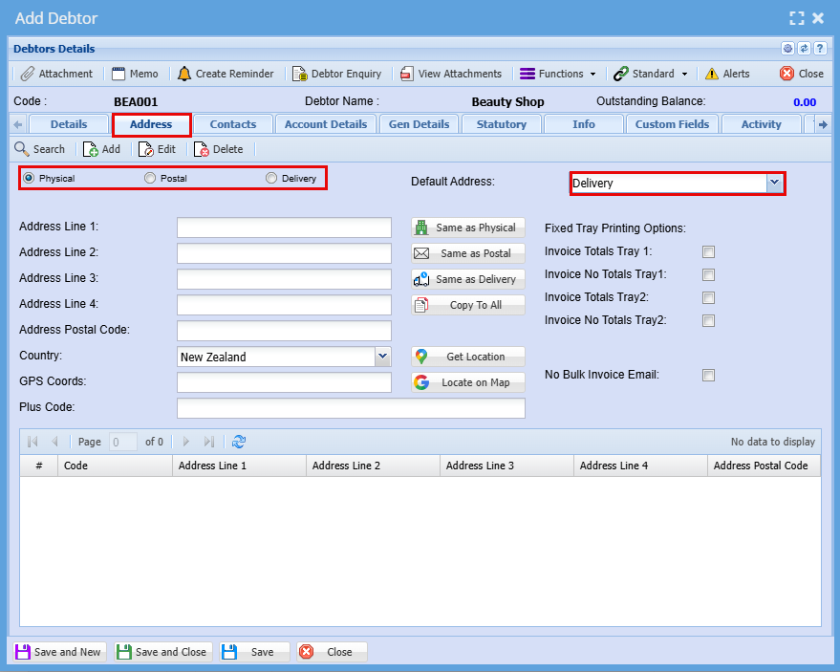The width and height of the screenshot is (840, 672).
Task: Select the Postal radio button
Action: coord(149,178)
